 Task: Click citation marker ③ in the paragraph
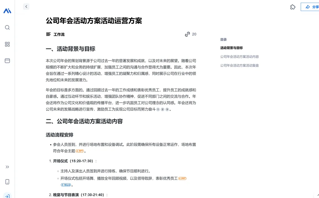[167, 109]
